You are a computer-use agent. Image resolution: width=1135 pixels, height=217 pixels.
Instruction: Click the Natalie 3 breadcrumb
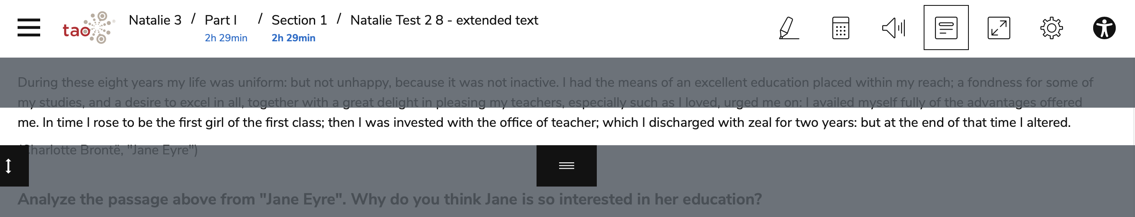[x=155, y=20]
